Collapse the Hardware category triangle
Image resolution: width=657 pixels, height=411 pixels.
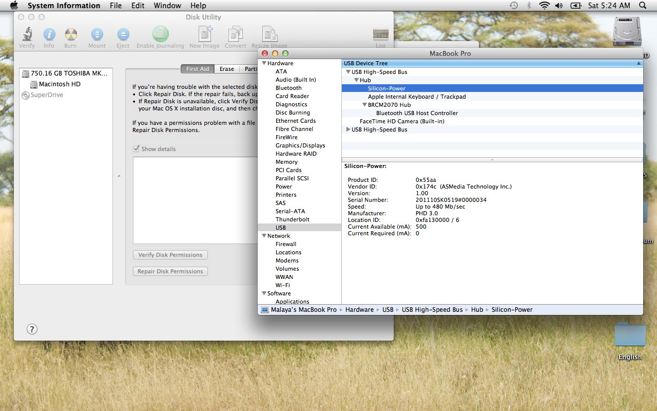pos(264,63)
